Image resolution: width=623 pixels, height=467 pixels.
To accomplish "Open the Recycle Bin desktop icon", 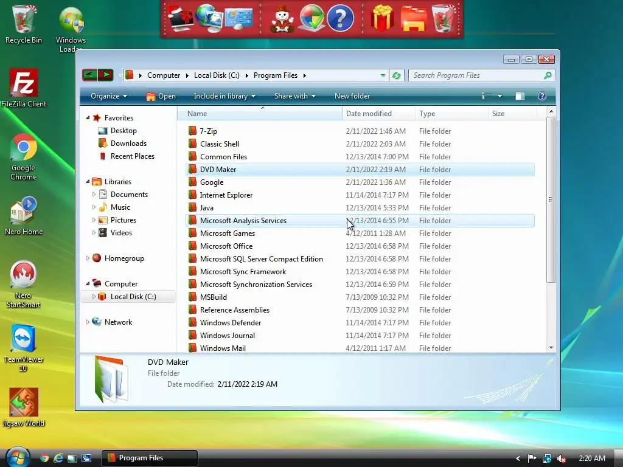I will pos(24,23).
